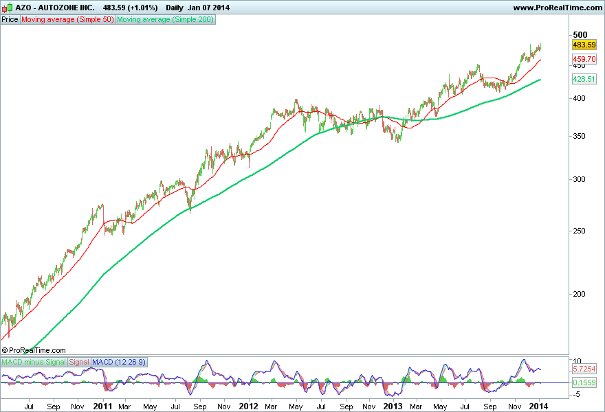Click the www.ProRealTime.com link

coord(557,8)
